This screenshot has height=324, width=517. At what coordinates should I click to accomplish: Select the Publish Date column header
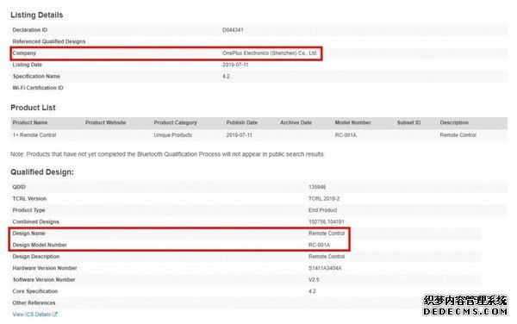pos(241,122)
